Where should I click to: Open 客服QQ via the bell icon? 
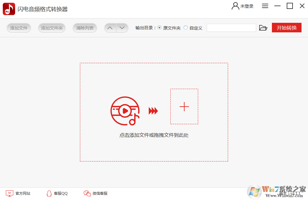tap(49, 193)
